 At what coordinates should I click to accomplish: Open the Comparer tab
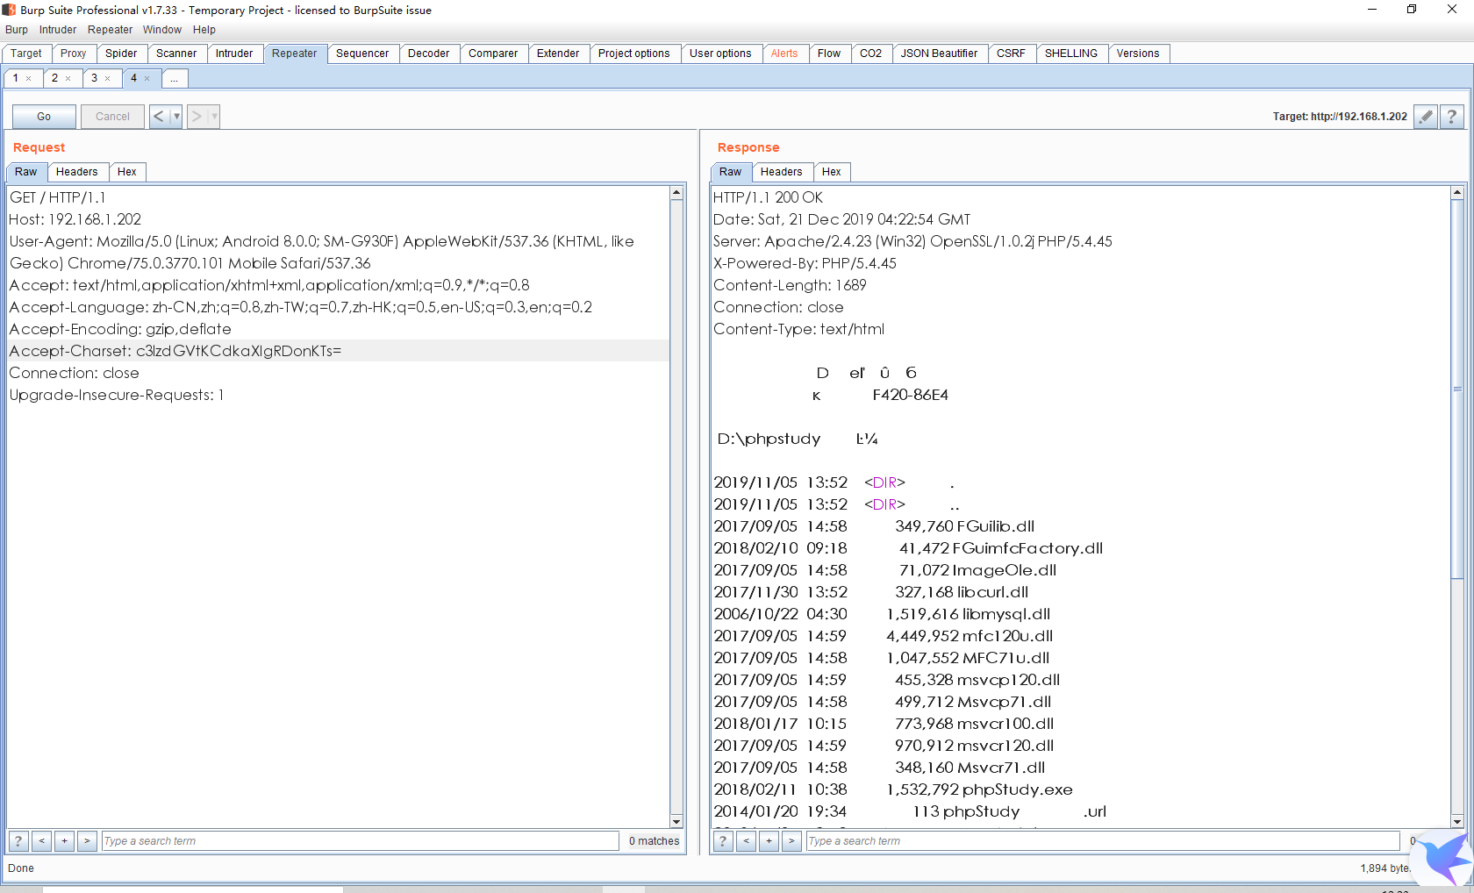click(493, 54)
